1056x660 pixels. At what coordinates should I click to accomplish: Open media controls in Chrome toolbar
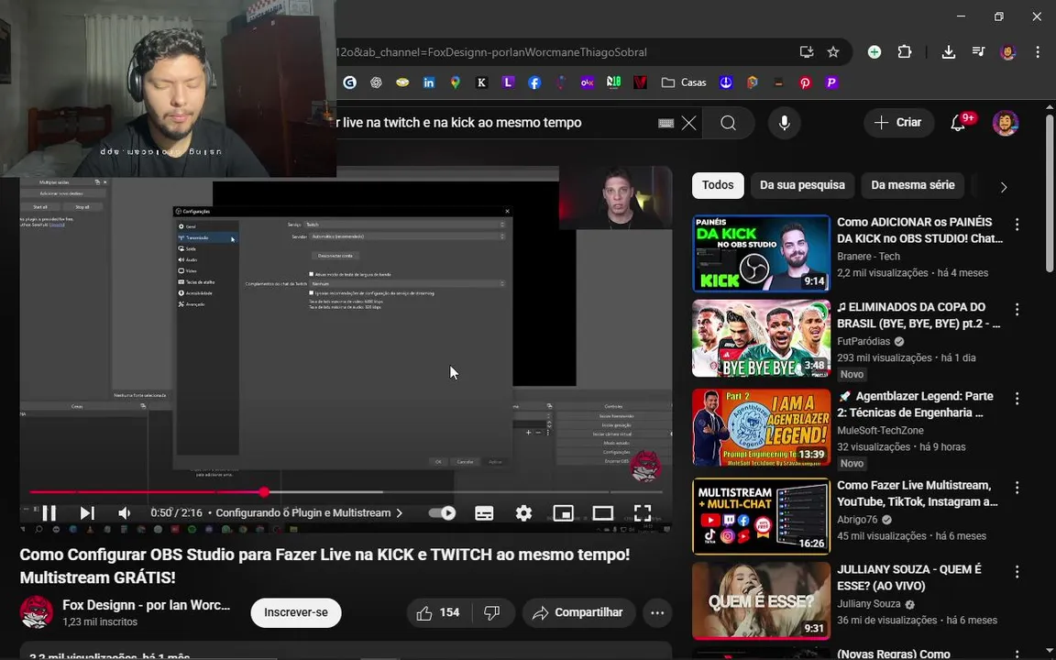pyautogui.click(x=979, y=52)
